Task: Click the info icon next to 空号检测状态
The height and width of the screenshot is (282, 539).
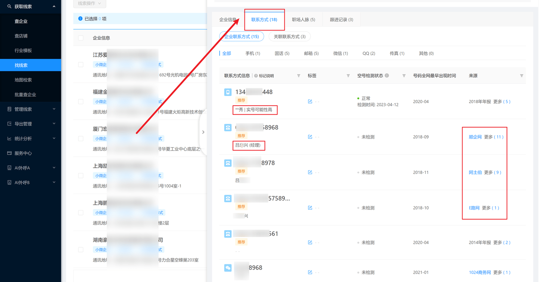Action: [x=387, y=76]
